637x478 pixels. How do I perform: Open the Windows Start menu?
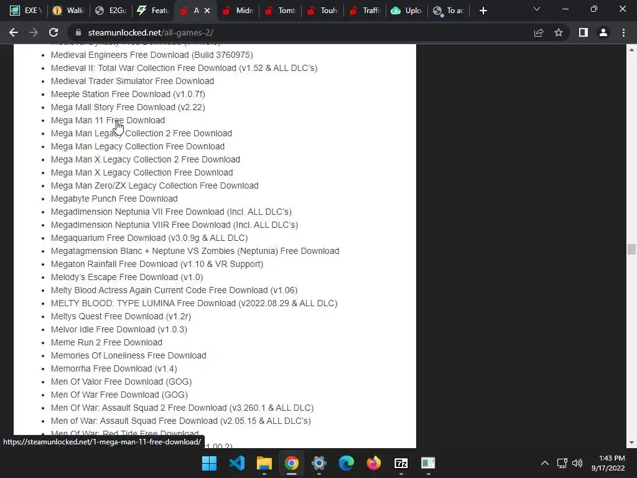pos(209,463)
